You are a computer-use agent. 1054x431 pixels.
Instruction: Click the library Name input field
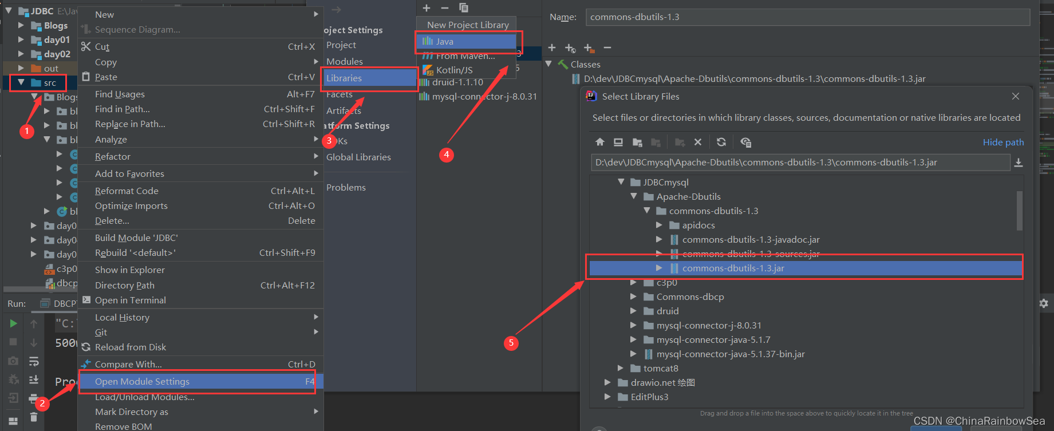[808, 17]
